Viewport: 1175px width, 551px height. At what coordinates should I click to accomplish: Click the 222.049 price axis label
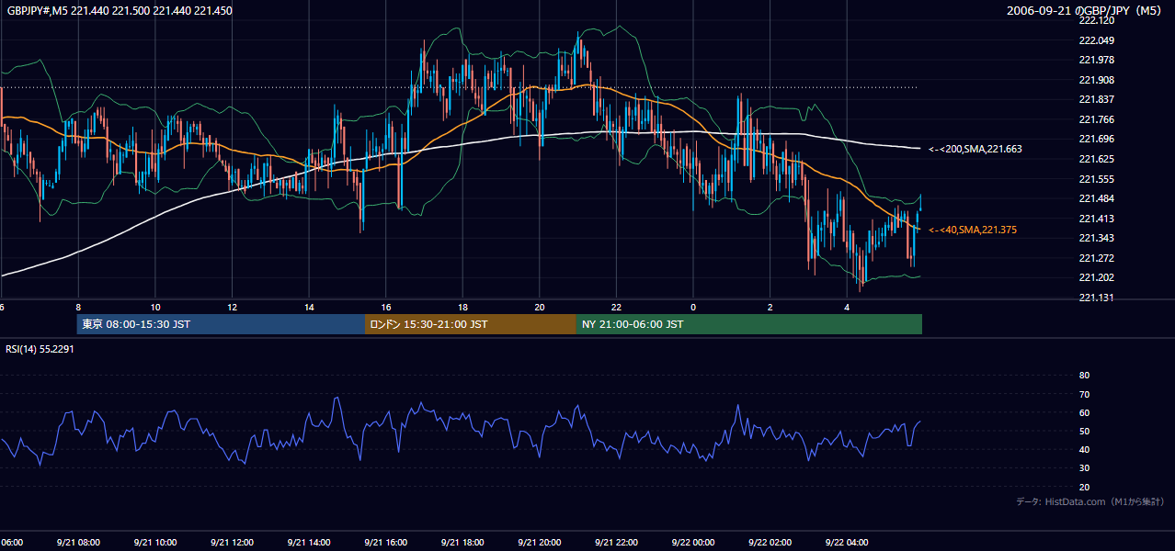point(1096,40)
